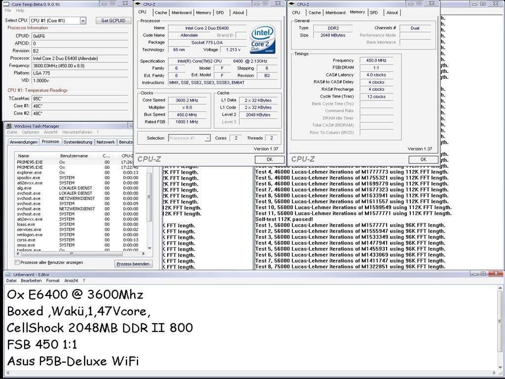Viewport: 505px width, 379px height.
Task: Open the File menu in Core Temp
Action: pos(8,10)
